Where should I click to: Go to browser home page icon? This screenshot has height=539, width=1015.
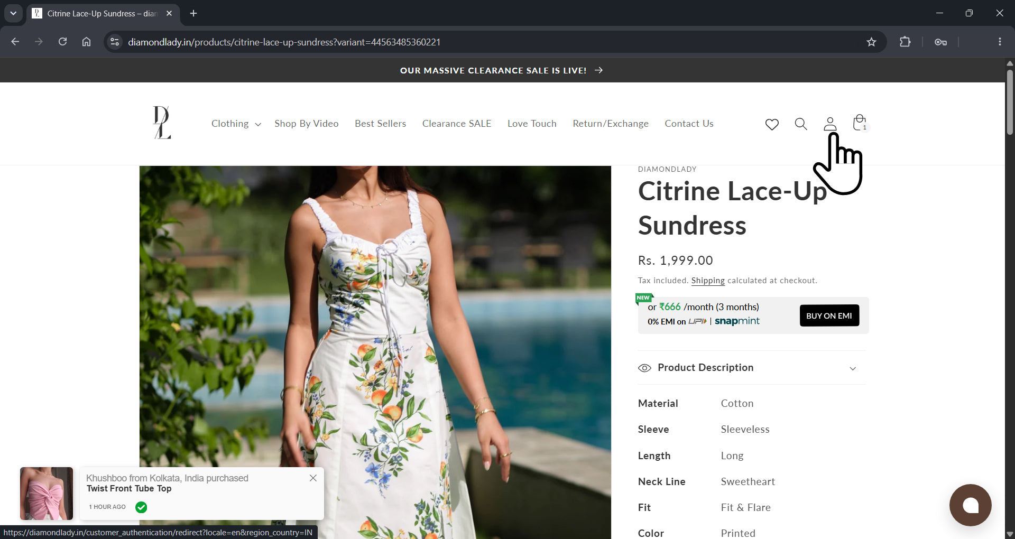(86, 42)
